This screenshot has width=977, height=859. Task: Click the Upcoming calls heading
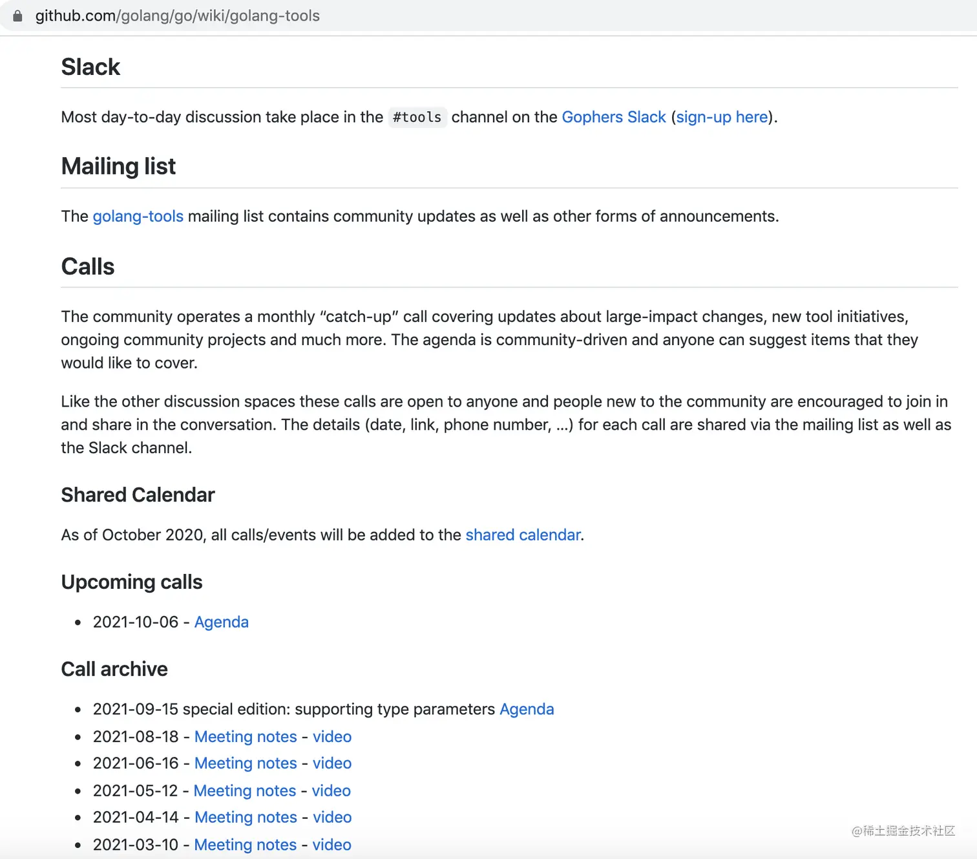tap(132, 582)
